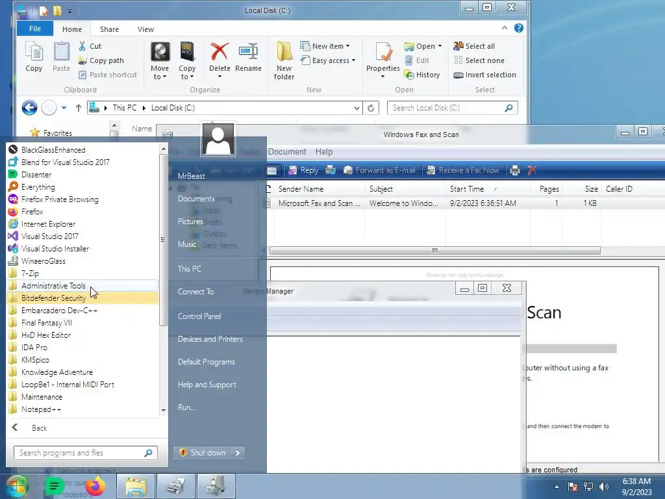The image size is (665, 499).
Task: Click History in the Open group
Action: pos(422,75)
